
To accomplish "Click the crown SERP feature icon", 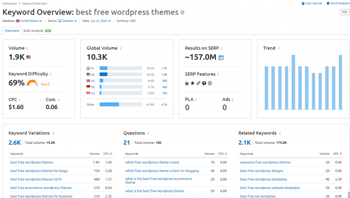I will pyautogui.click(x=187, y=83).
